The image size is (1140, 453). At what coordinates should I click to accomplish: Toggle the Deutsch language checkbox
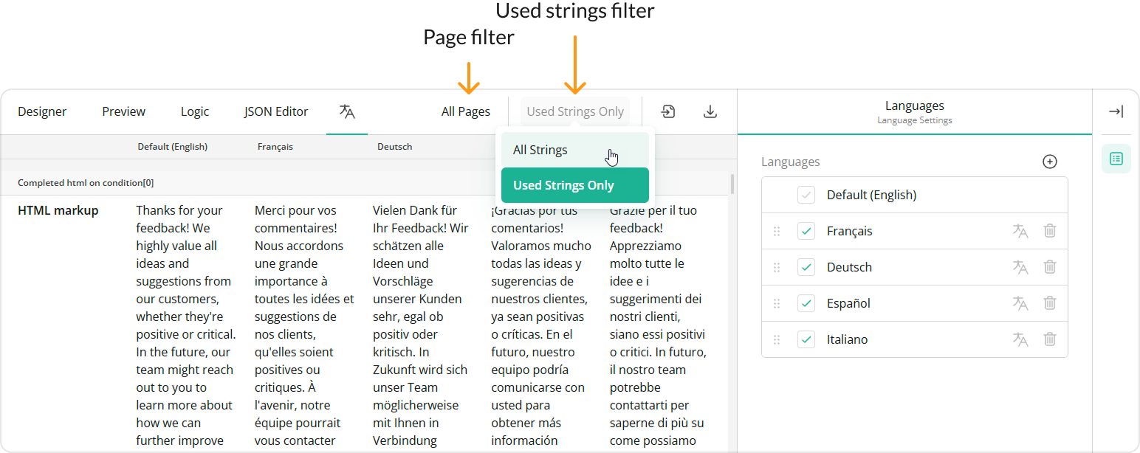click(x=806, y=267)
